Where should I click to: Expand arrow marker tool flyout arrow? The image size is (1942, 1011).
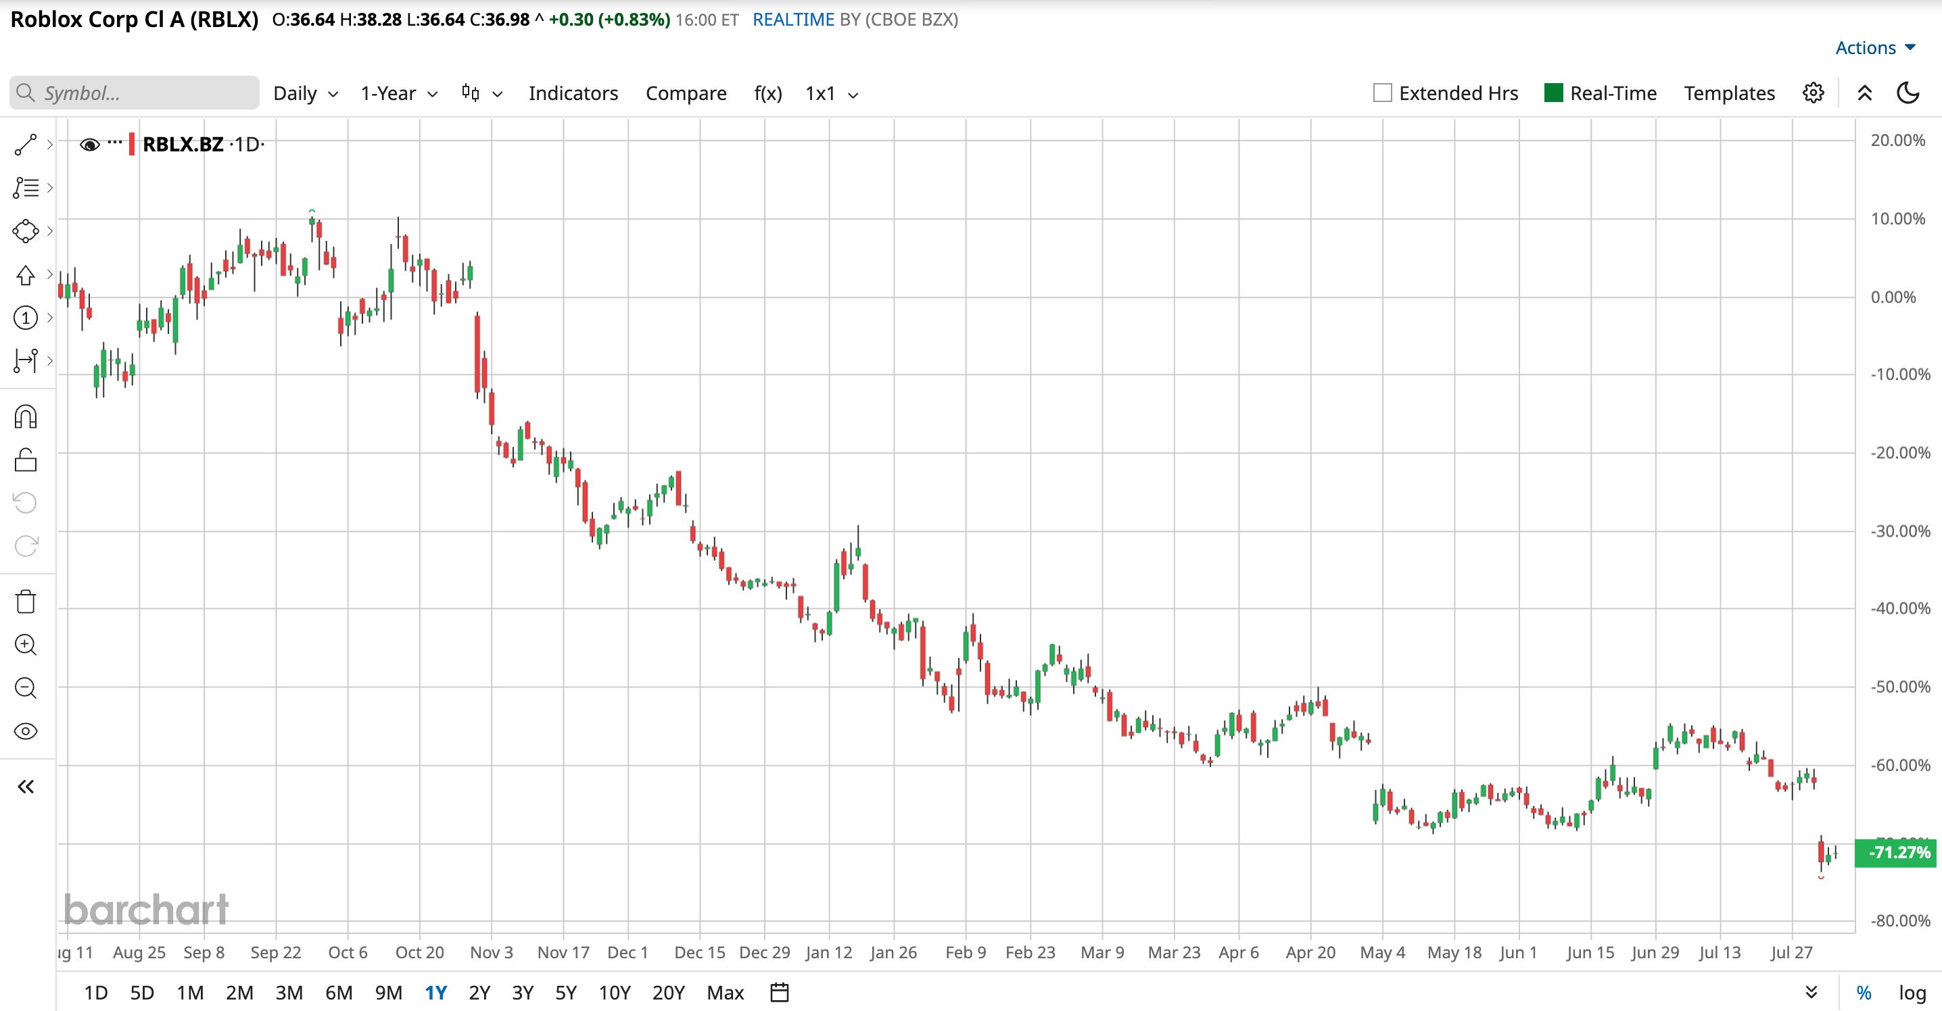pos(50,275)
